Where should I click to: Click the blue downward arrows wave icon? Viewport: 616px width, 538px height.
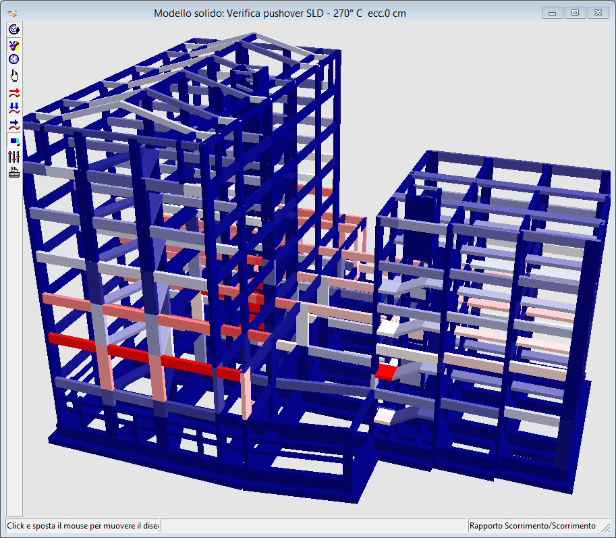[13, 108]
